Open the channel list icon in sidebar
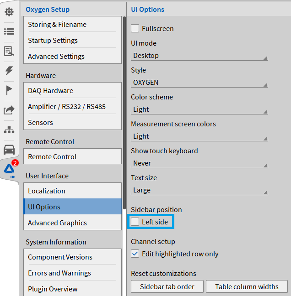Screen dimensions: 291x296 coord(9,31)
